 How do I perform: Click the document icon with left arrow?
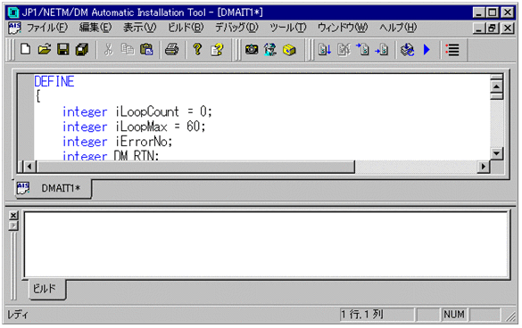click(x=382, y=50)
